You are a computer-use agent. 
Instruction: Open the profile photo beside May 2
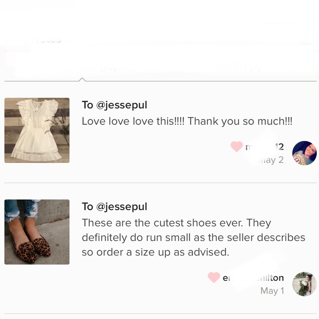point(304,153)
